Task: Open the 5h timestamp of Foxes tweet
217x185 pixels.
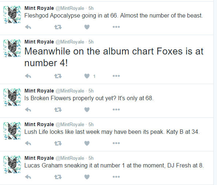Action: pyautogui.click(x=91, y=42)
